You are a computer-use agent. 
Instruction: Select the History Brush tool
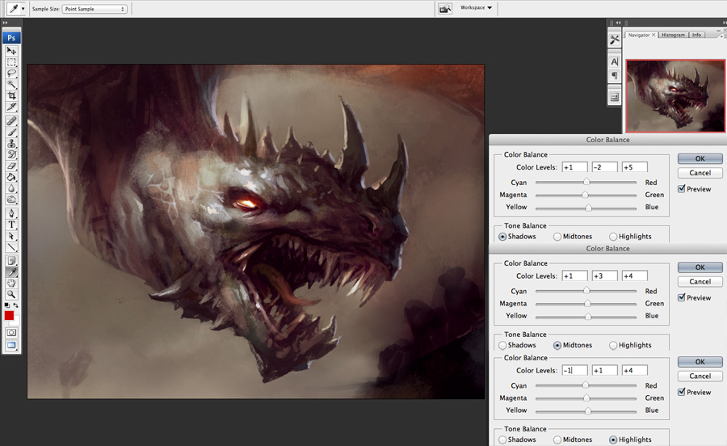click(x=11, y=155)
